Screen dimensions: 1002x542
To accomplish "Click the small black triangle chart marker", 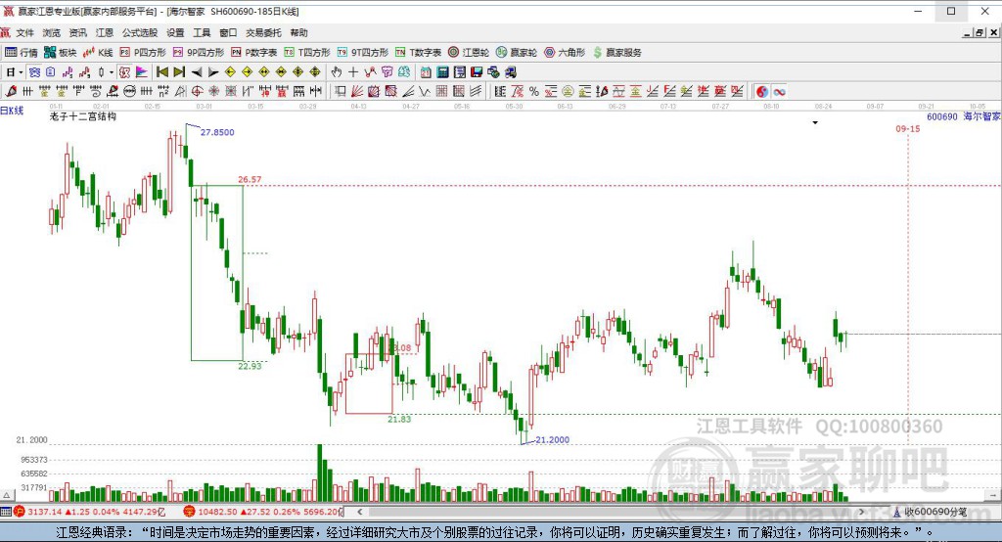I will [815, 122].
